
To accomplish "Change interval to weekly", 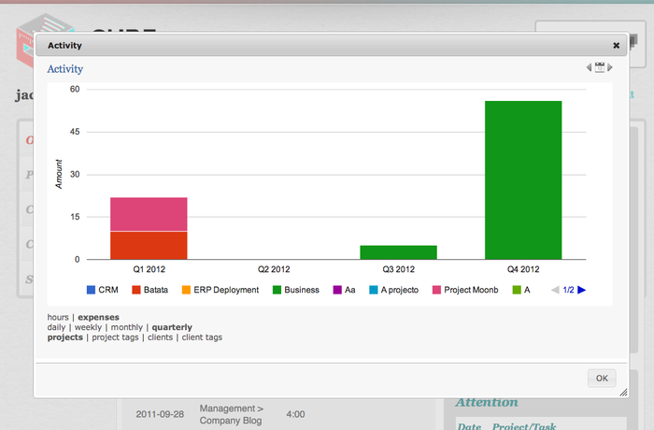I will point(89,327).
